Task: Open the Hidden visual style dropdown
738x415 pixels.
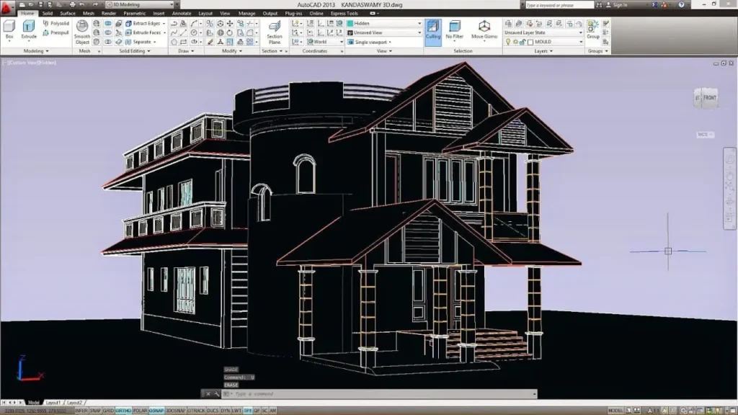Action: pyautogui.click(x=384, y=23)
